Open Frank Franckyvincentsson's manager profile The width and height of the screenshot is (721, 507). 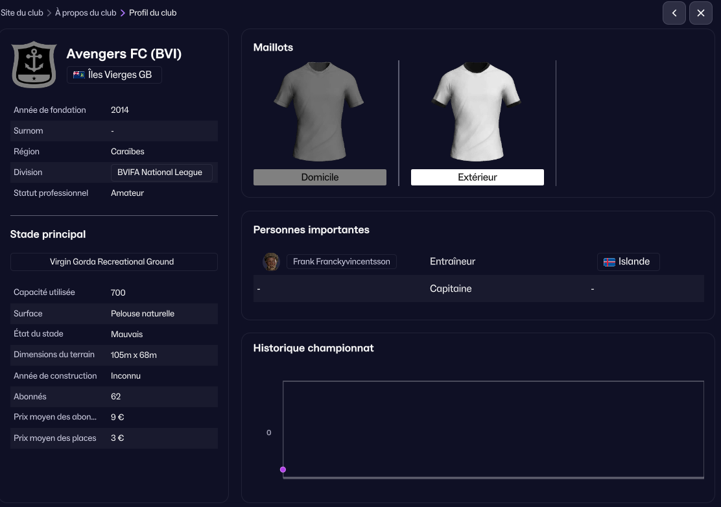click(x=342, y=262)
